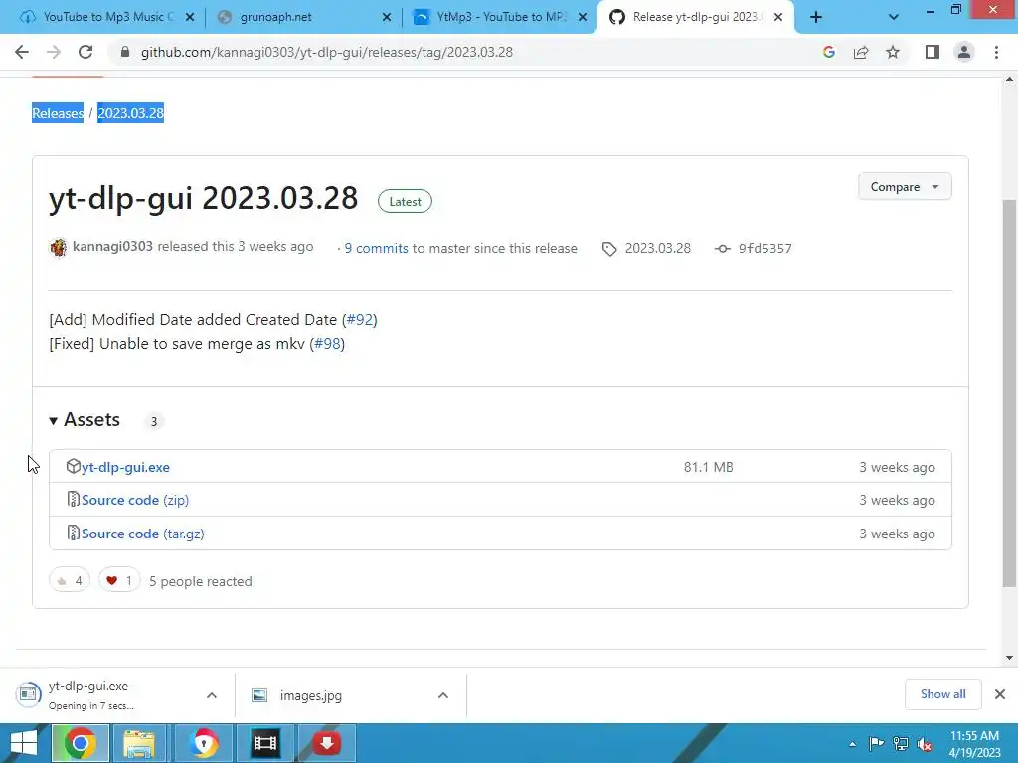
Task: Click the network tray icon
Action: [901, 744]
